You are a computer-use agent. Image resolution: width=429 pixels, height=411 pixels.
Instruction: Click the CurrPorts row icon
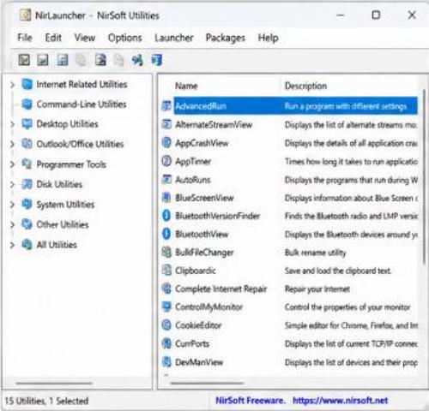pyautogui.click(x=166, y=343)
